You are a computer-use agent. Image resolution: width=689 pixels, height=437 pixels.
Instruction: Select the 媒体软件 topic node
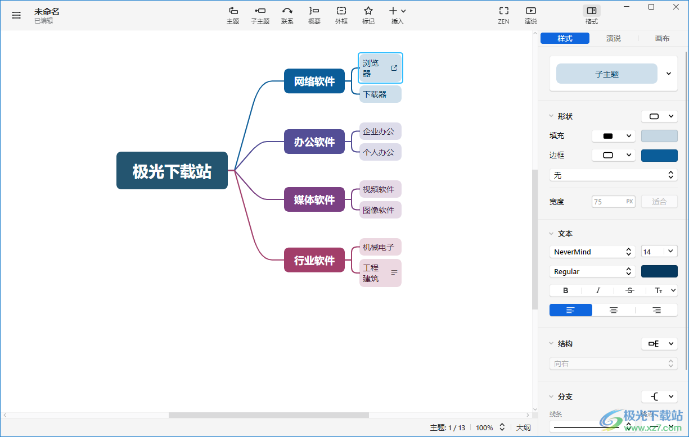pyautogui.click(x=314, y=200)
